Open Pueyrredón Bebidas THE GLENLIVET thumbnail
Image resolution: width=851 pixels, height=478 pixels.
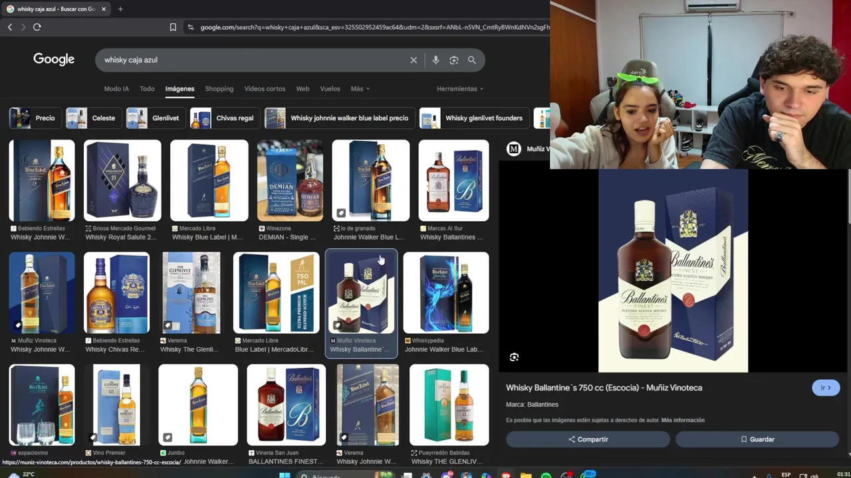click(449, 405)
